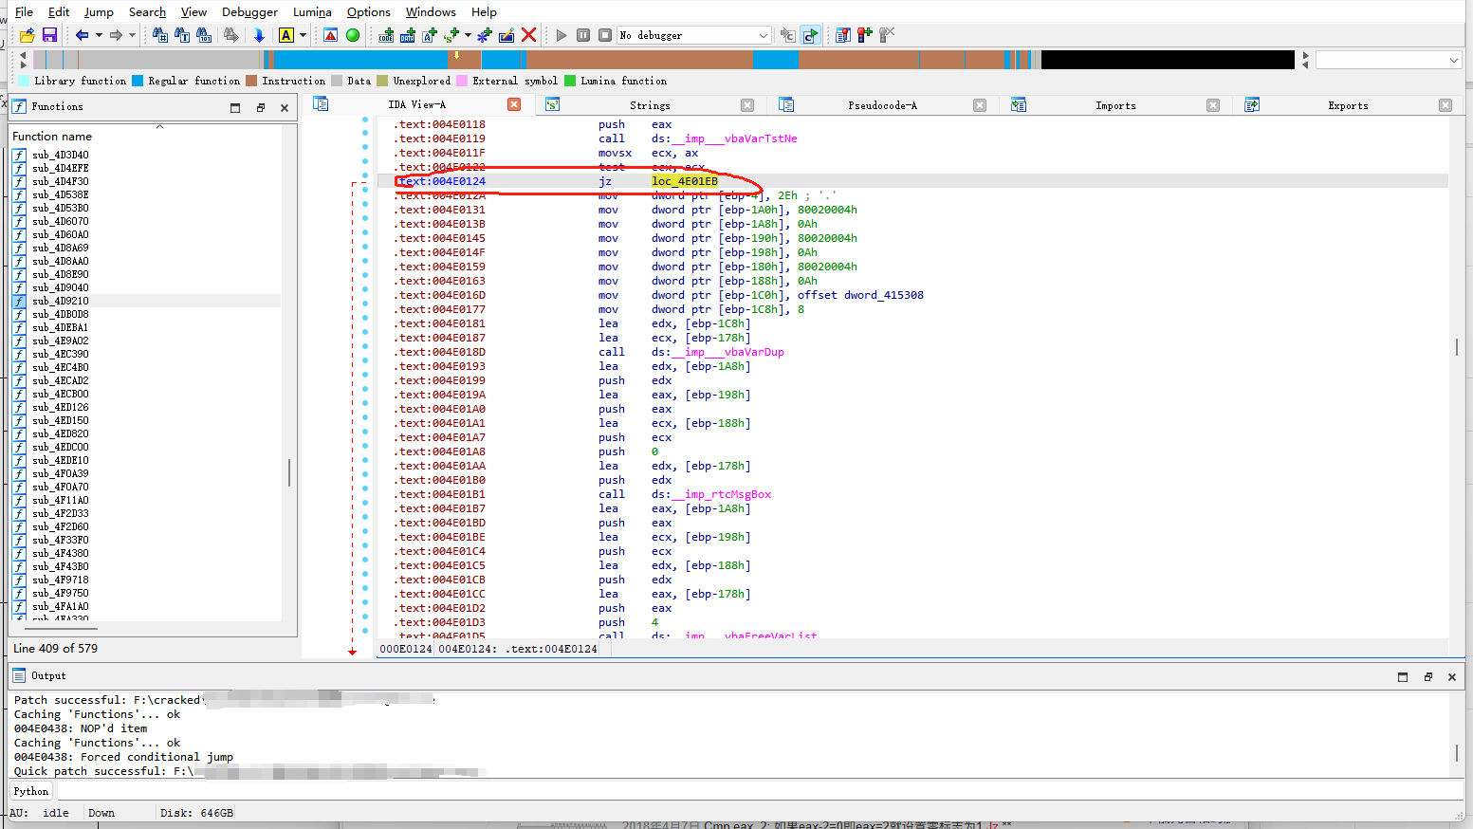Click the blue down-arrow jump icon
The width and height of the screenshot is (1473, 829).
tap(259, 35)
